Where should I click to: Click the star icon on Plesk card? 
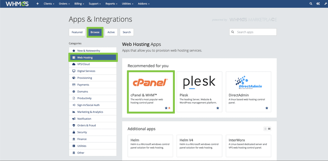click(218, 108)
